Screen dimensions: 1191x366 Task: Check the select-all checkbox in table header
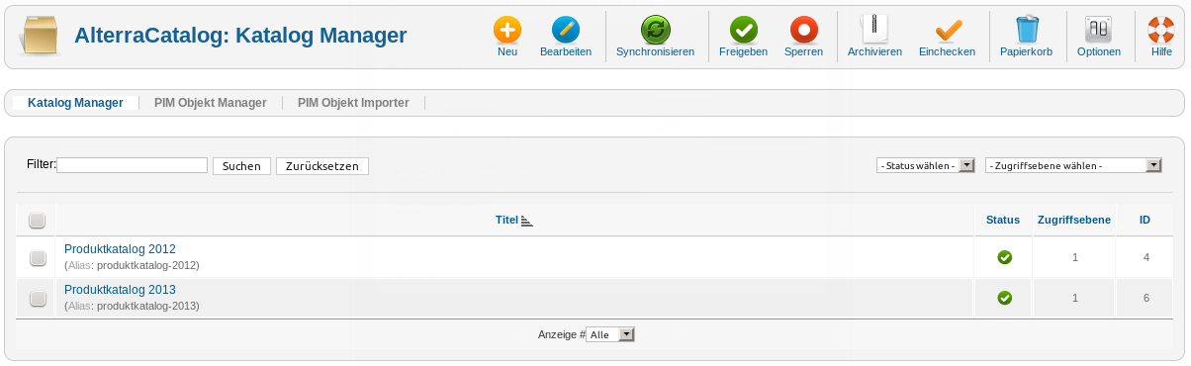click(x=38, y=221)
